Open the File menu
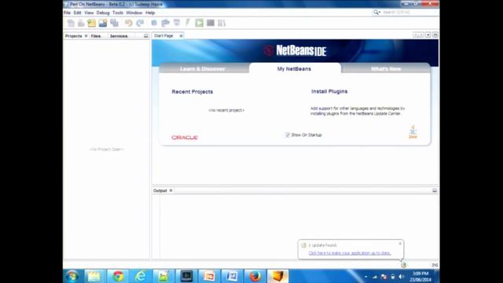The height and width of the screenshot is (283, 503). point(67,13)
